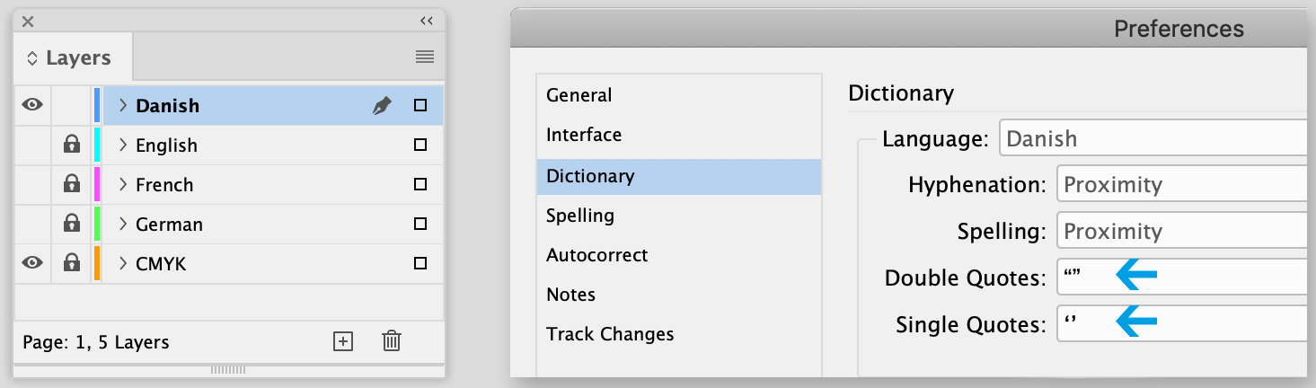Select the Track Changes preferences item
1316x388 pixels.
point(610,334)
